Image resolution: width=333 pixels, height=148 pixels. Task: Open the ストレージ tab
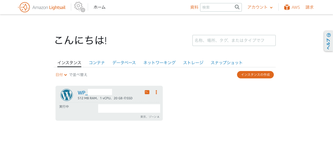[x=193, y=63]
